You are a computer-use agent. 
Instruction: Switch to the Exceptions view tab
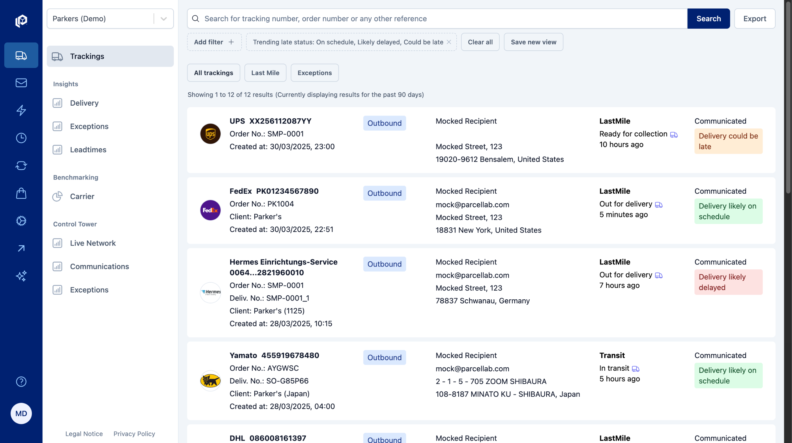click(314, 73)
